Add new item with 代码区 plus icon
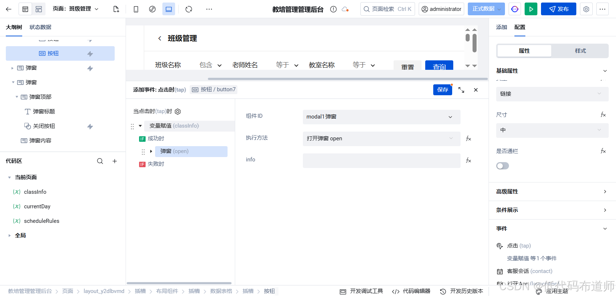 click(x=115, y=161)
